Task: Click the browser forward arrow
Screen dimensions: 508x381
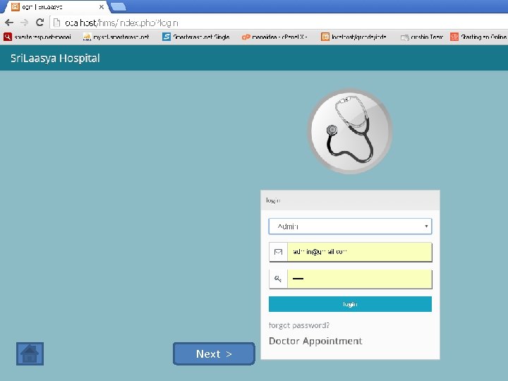Action: 24,23
